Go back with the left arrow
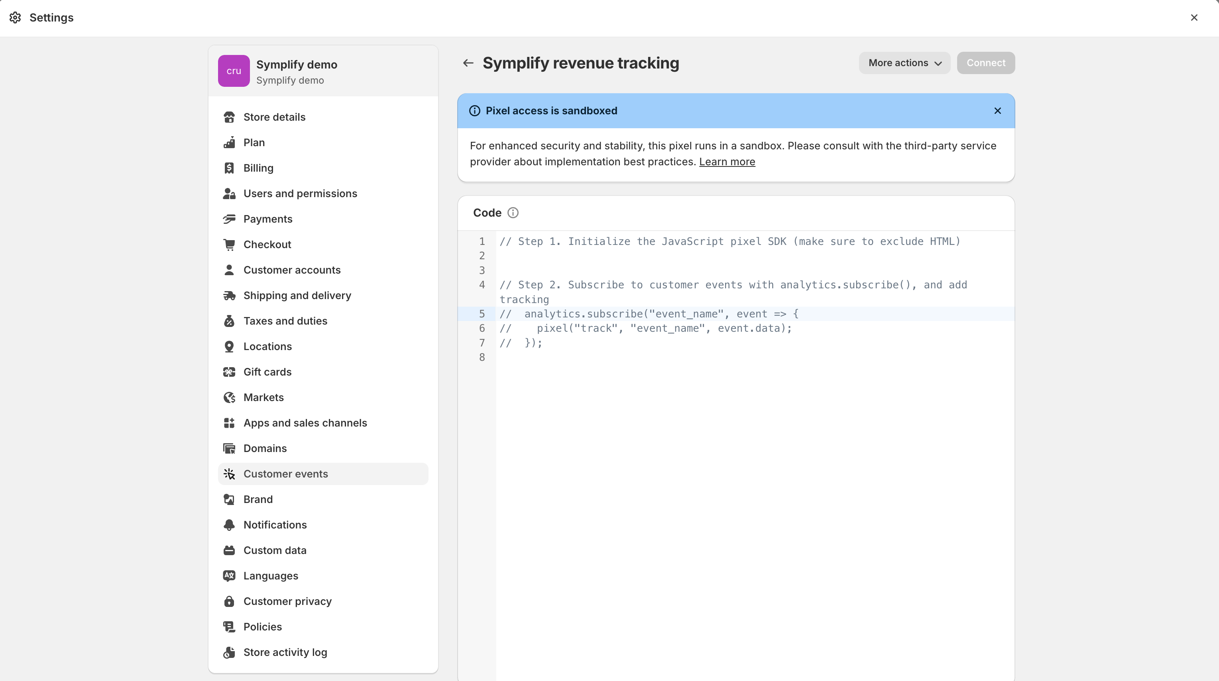1219x681 pixels. pos(468,63)
